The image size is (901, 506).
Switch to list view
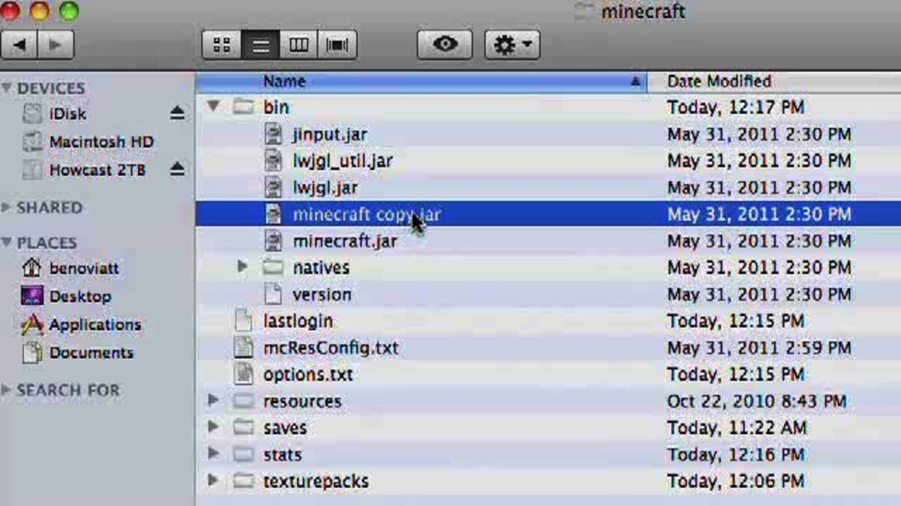tap(261, 45)
